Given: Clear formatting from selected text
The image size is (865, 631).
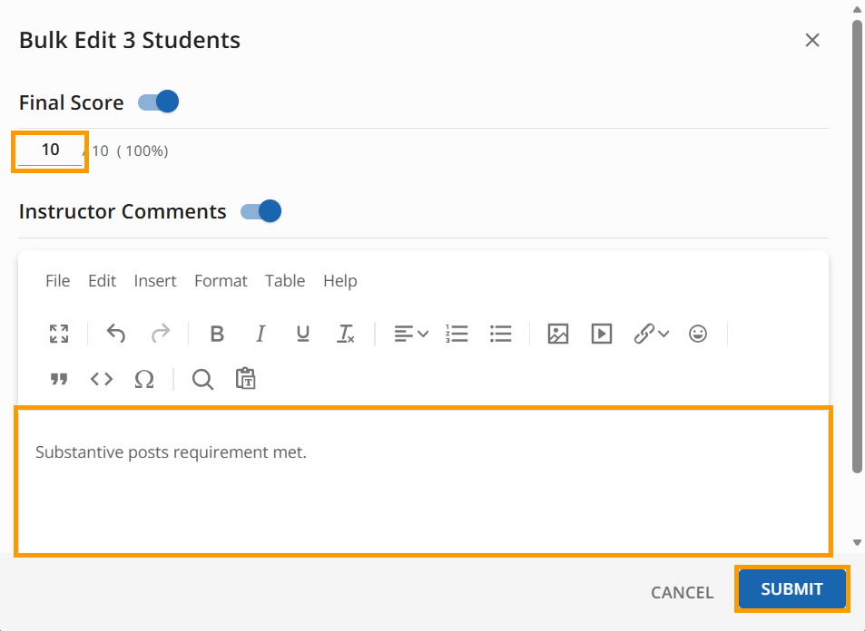Looking at the screenshot, I should click(x=346, y=334).
